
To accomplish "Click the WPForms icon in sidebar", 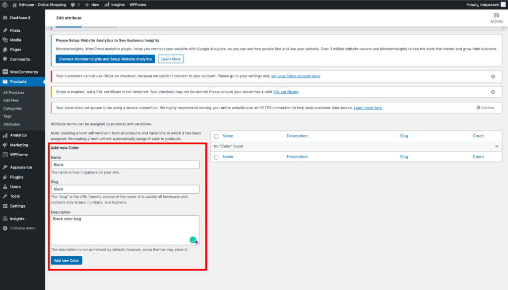I will (5, 155).
